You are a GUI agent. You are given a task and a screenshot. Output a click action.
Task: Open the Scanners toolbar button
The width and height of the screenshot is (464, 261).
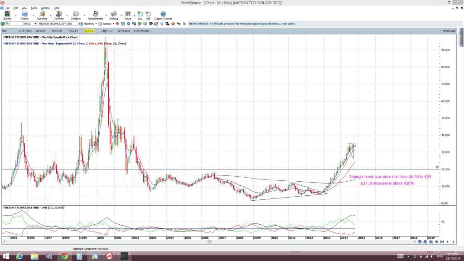click(42, 15)
